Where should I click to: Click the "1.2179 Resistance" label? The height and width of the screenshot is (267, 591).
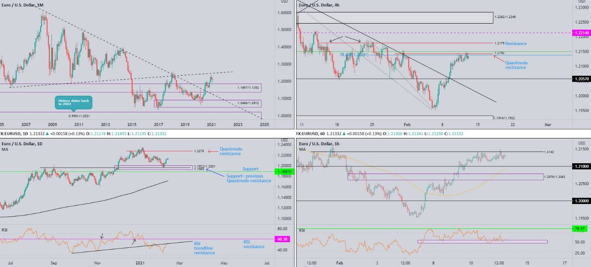click(510, 43)
